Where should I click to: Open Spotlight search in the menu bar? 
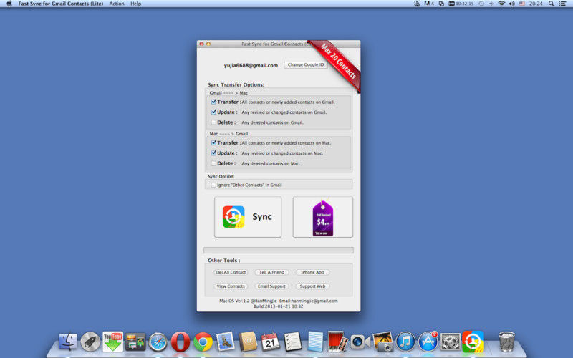(x=551, y=4)
